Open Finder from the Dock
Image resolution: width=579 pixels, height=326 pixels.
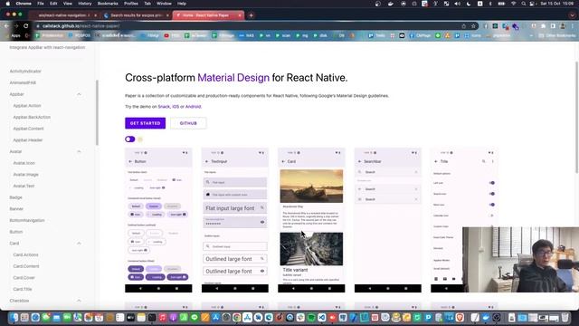coord(14,318)
